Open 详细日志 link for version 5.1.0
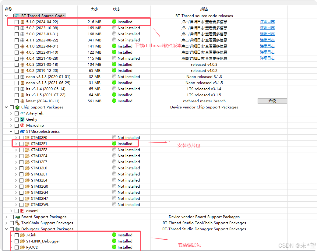The height and width of the screenshot is (251, 317). coord(267,22)
